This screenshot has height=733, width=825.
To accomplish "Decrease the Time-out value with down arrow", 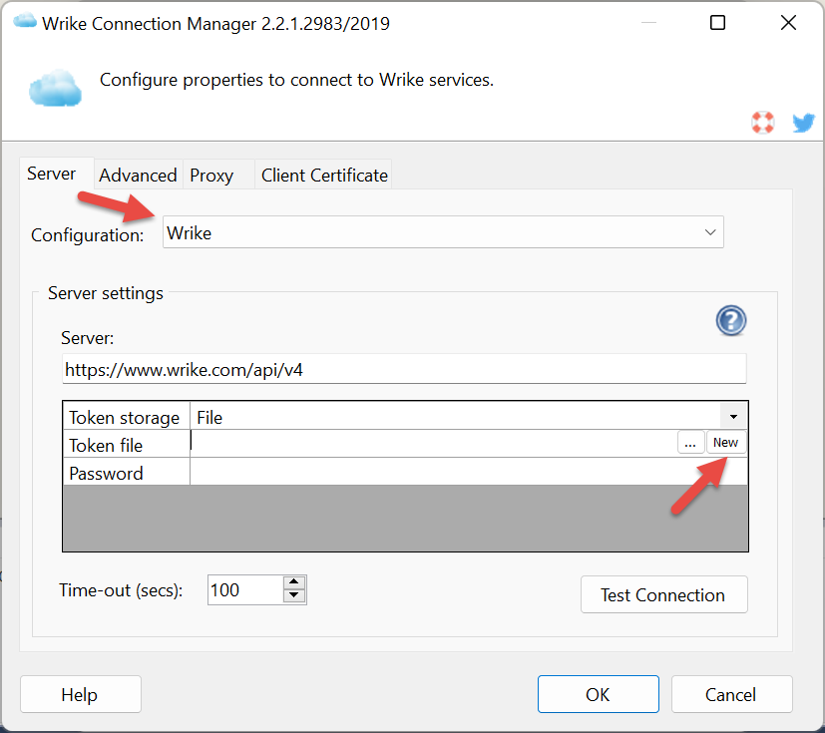I will (293, 596).
